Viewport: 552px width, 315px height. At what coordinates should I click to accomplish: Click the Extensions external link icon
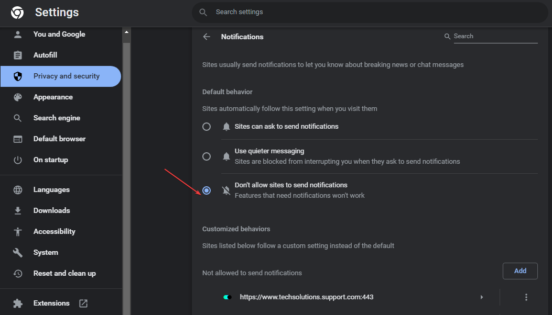tap(83, 303)
